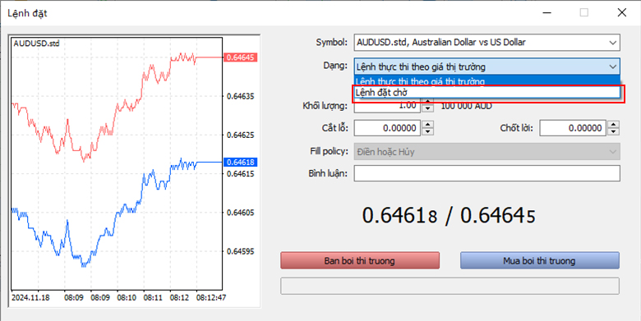Image resolution: width=641 pixels, height=321 pixels.
Task: Click "Mua boi thi truong" buy button
Action: coord(540,260)
